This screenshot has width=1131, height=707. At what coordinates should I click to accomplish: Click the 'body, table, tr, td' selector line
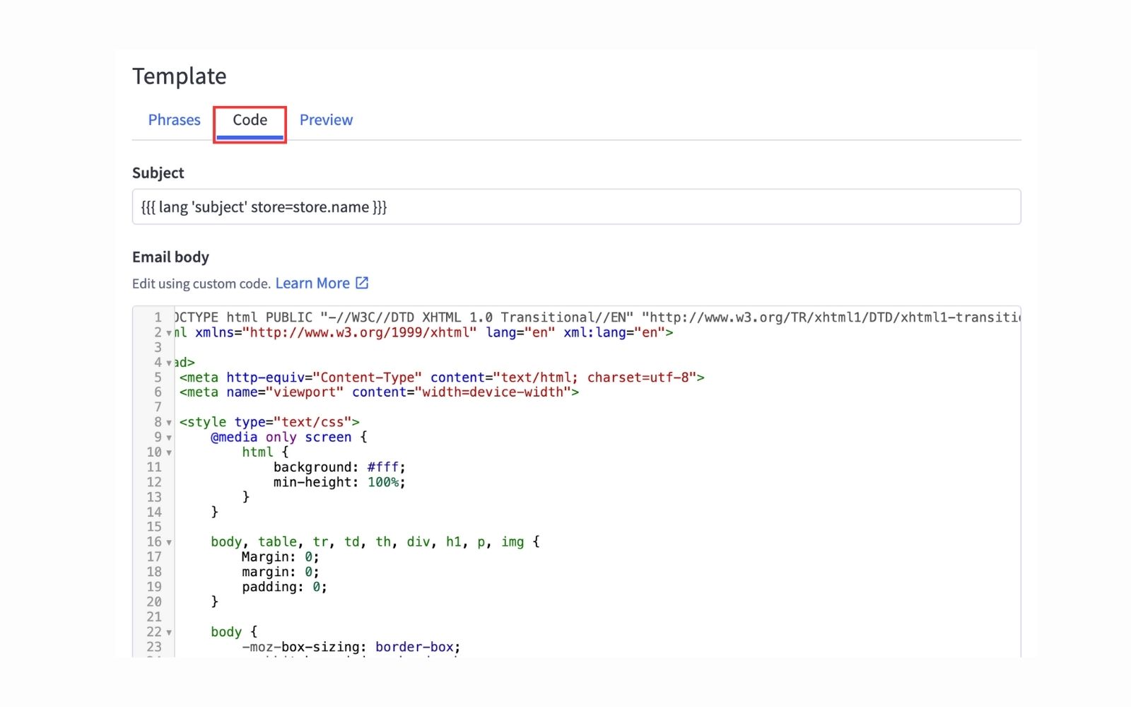(375, 542)
